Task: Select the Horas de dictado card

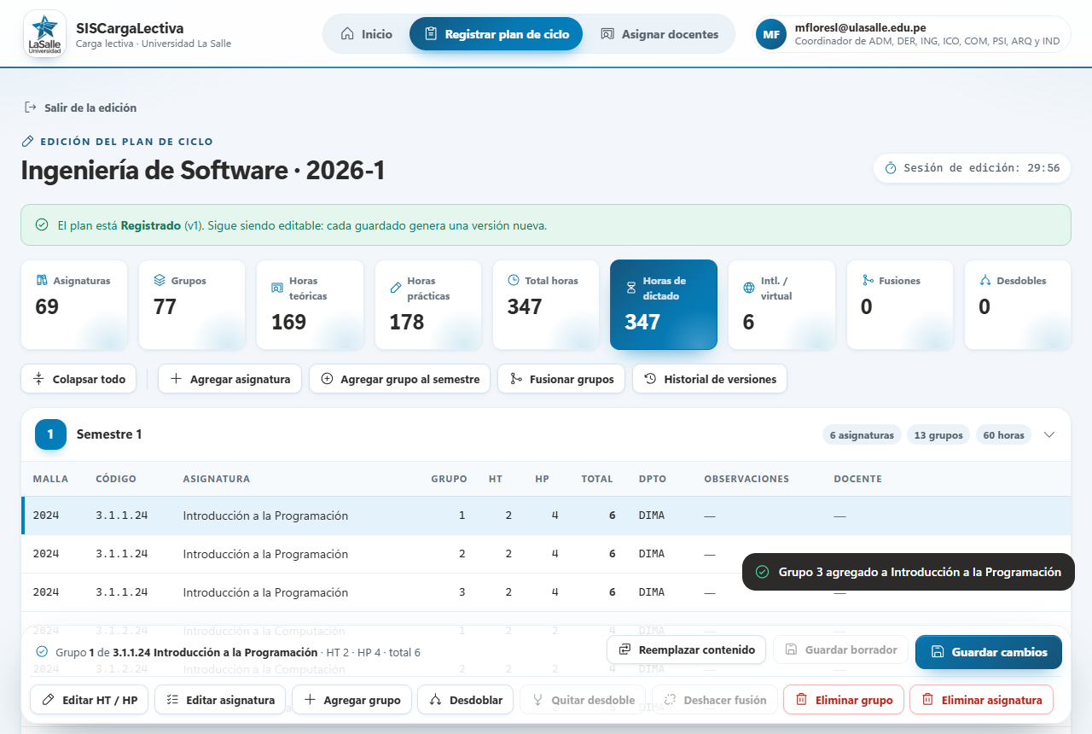Action: click(664, 305)
